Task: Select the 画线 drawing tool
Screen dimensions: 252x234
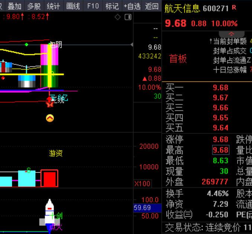Action: click(73, 6)
